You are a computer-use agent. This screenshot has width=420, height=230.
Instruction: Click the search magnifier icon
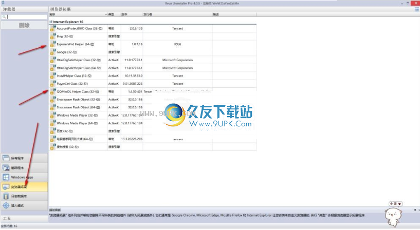tap(4, 17)
